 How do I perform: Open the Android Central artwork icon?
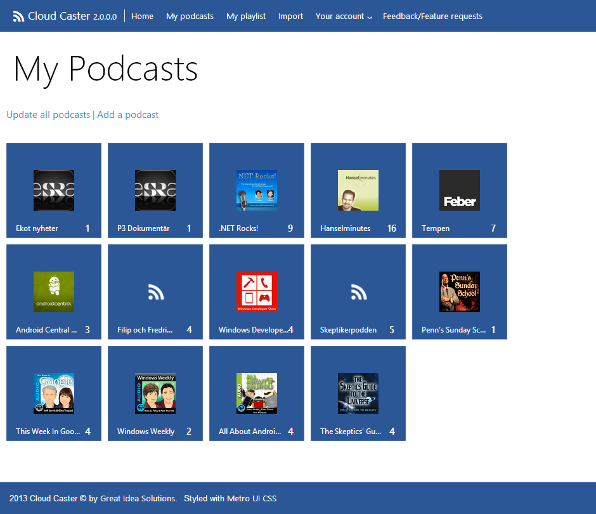54,292
